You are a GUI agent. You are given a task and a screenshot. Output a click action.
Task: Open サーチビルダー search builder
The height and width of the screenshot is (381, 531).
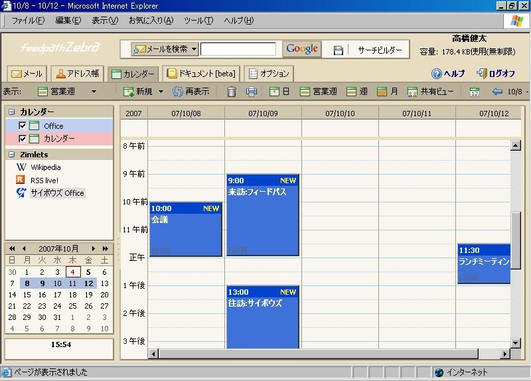pyautogui.click(x=380, y=50)
